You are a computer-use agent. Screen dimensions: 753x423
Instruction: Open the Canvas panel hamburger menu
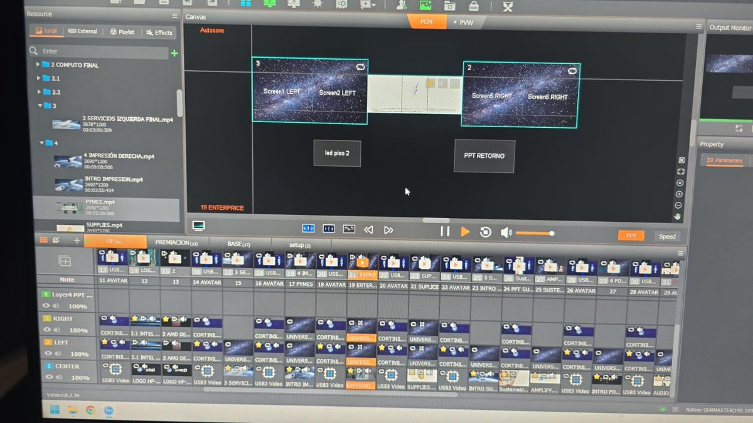point(698,27)
